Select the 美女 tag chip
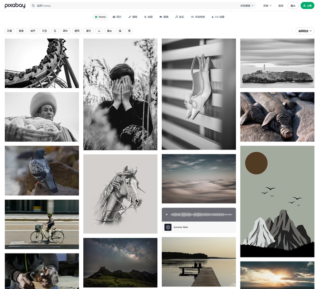Image resolution: width=319 pixels, height=289 pixels. 109,31
